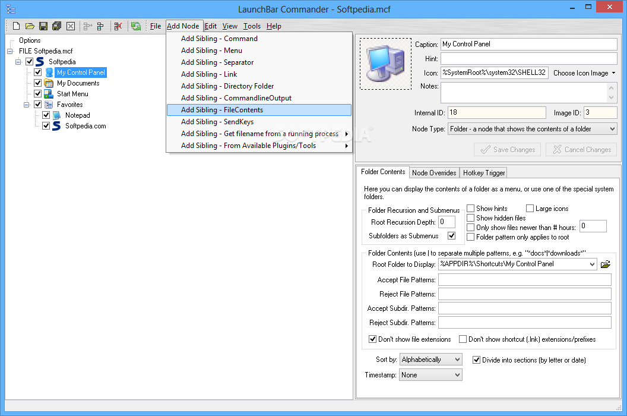The height and width of the screenshot is (416, 627).
Task: Expand Get filename from a running process submenu
Action: [x=259, y=134]
